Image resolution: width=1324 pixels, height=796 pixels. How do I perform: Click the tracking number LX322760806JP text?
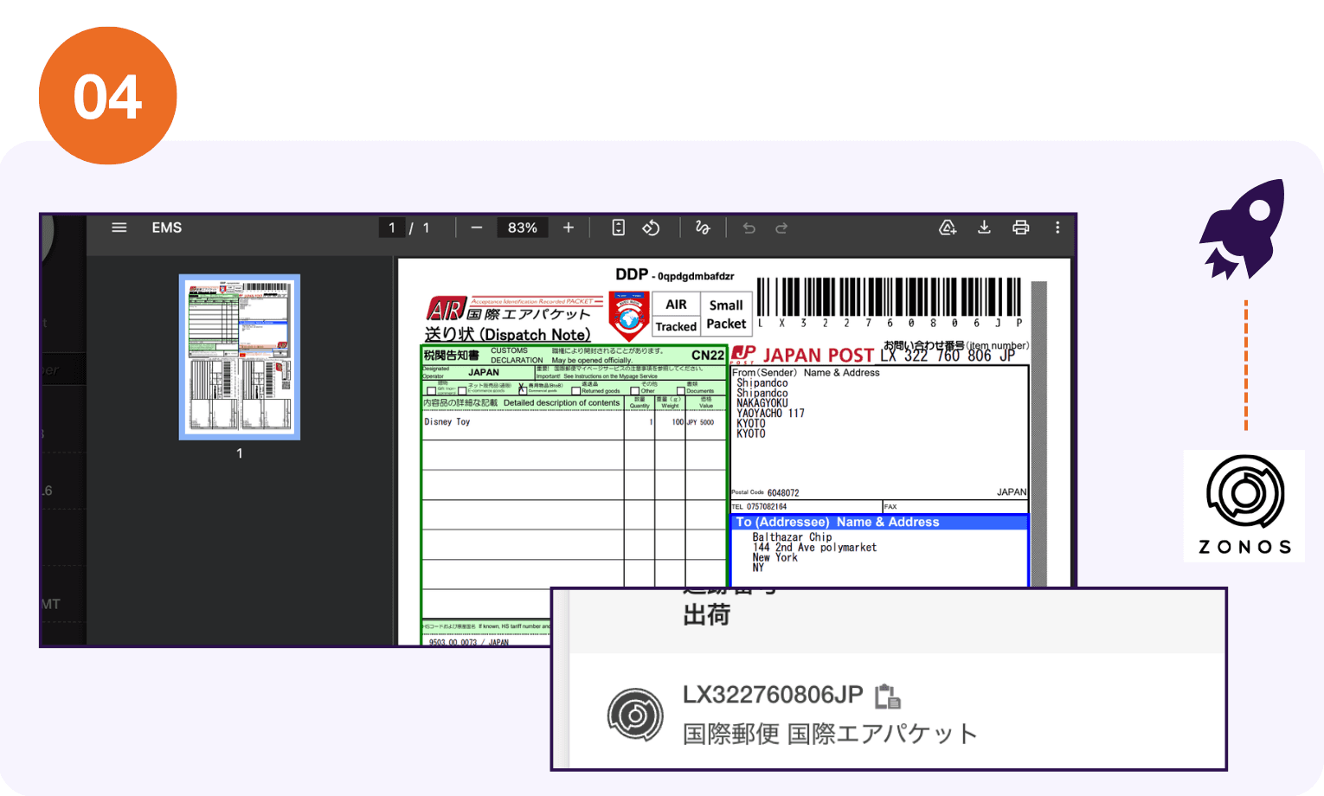[773, 695]
